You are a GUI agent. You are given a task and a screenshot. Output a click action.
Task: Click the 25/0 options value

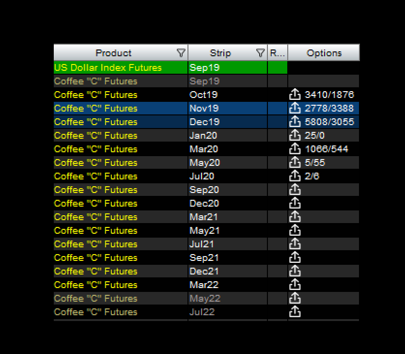click(x=314, y=135)
